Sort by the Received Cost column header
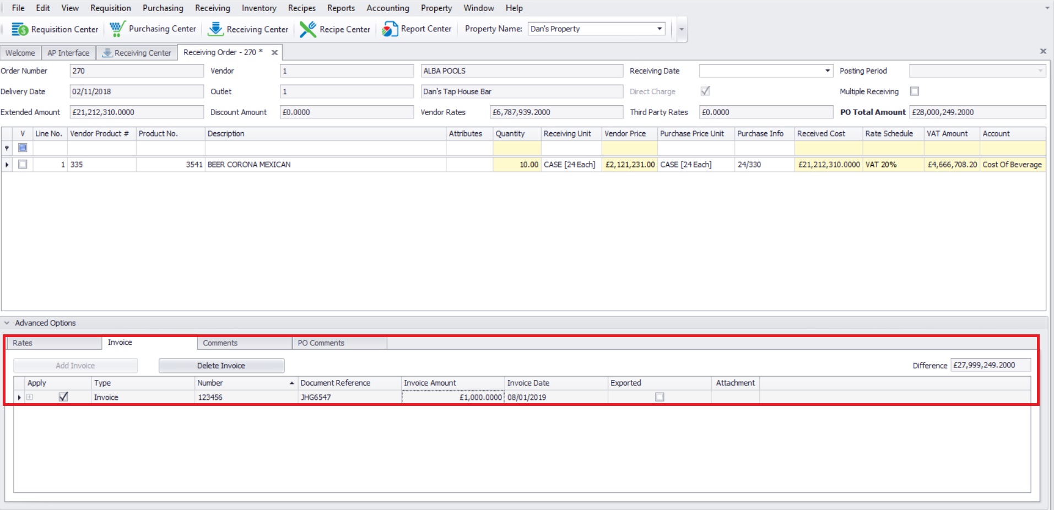The width and height of the screenshot is (1054, 510). click(828, 133)
